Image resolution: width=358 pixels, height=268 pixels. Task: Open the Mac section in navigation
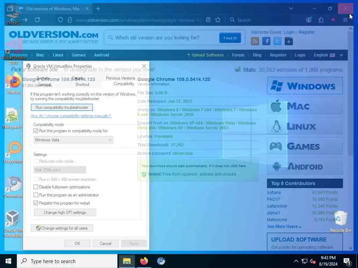click(40, 55)
